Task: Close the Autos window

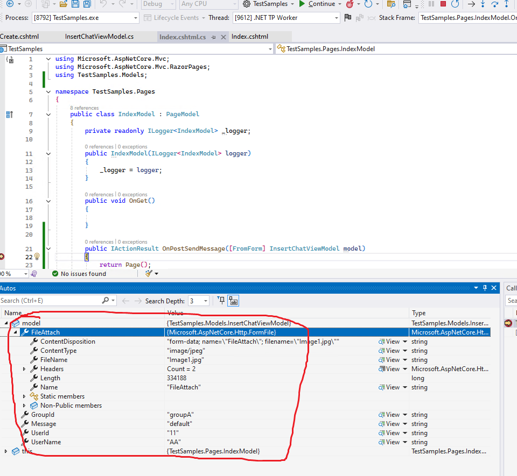Action: coord(494,288)
